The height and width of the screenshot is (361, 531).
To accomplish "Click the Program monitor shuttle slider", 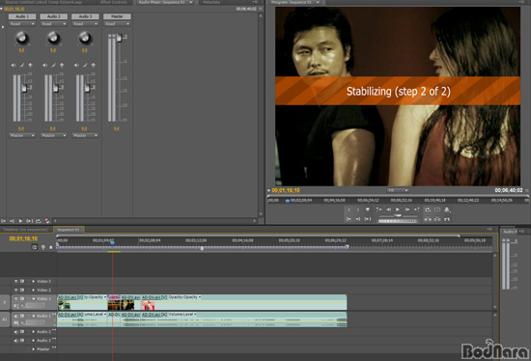I will (x=398, y=215).
